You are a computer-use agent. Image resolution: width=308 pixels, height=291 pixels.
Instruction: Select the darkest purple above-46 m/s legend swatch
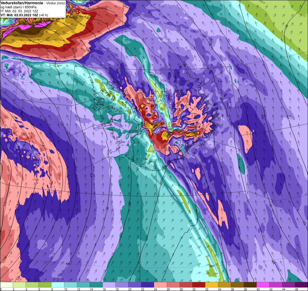(301, 285)
